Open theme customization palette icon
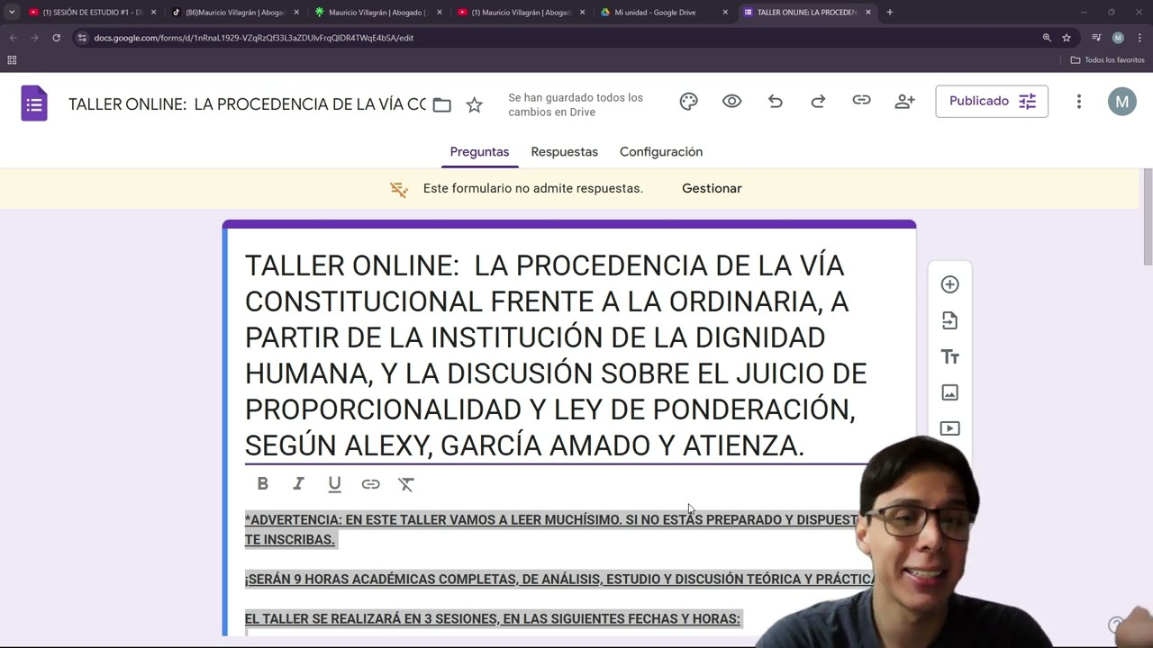 [x=689, y=102]
